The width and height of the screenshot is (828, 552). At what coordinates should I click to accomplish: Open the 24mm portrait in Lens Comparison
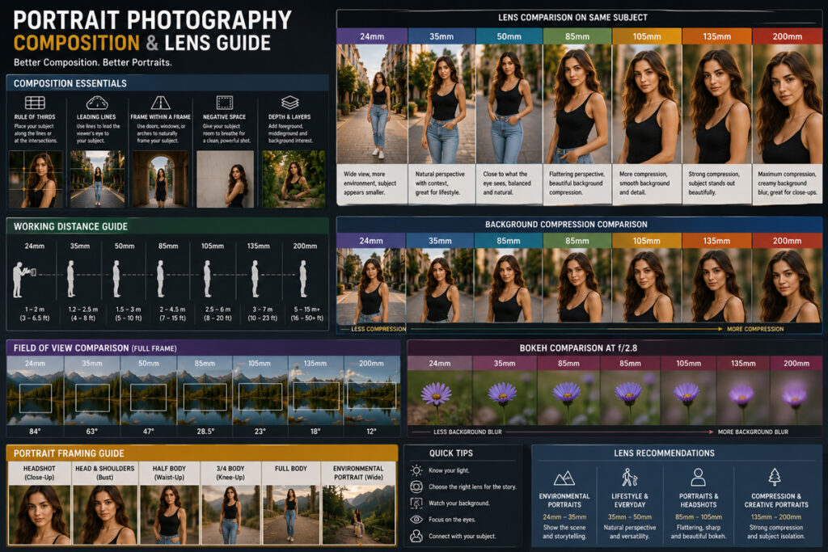(x=372, y=104)
